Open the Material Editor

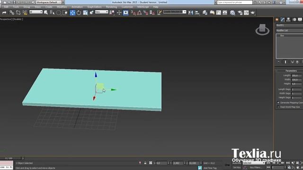coord(232,13)
